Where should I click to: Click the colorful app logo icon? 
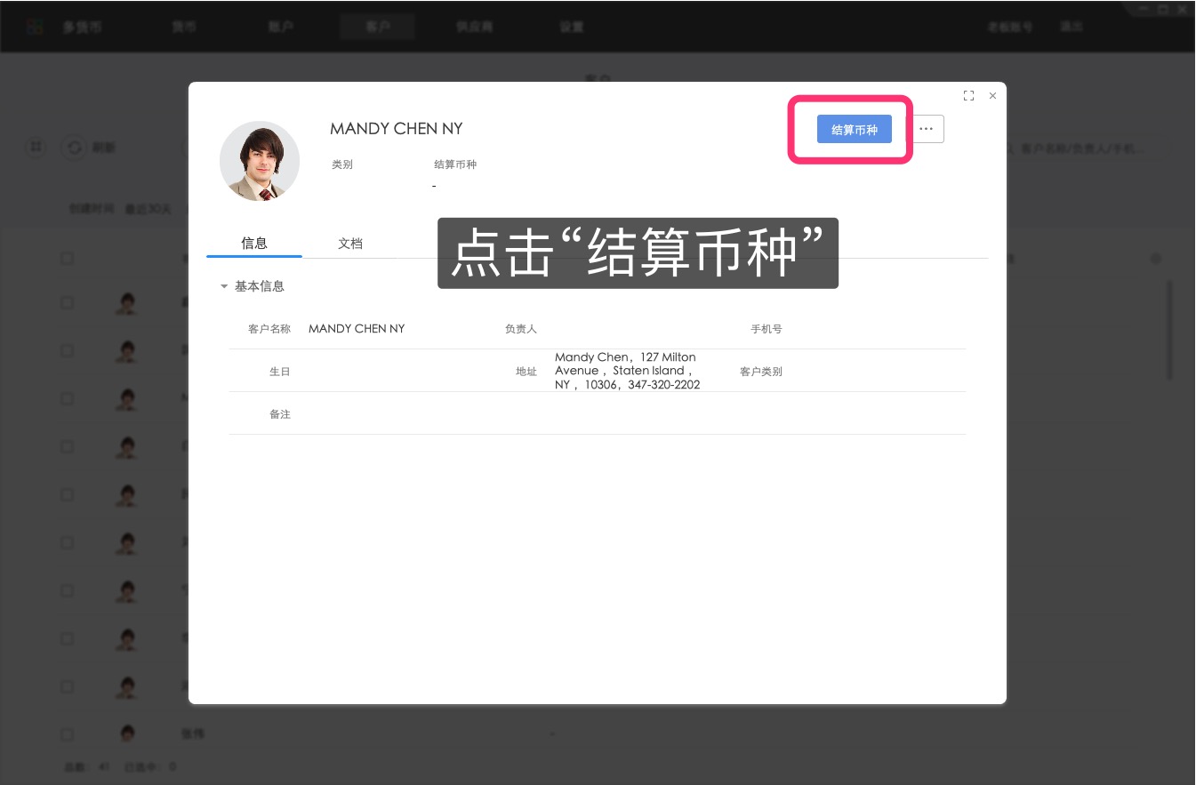[35, 27]
